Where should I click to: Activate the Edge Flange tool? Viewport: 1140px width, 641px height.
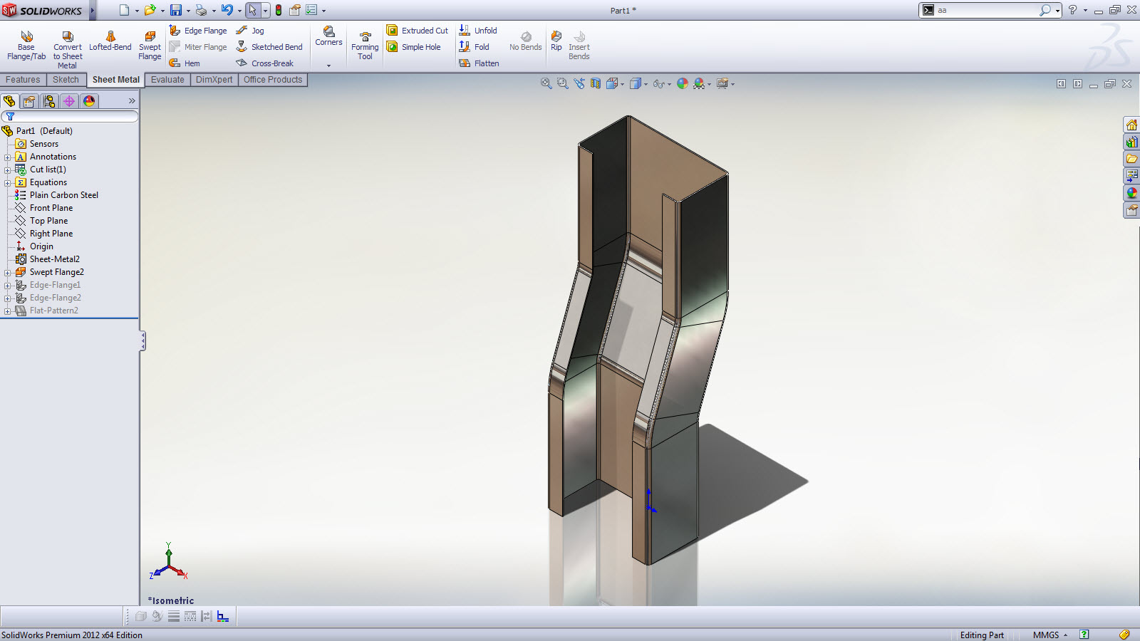(198, 31)
